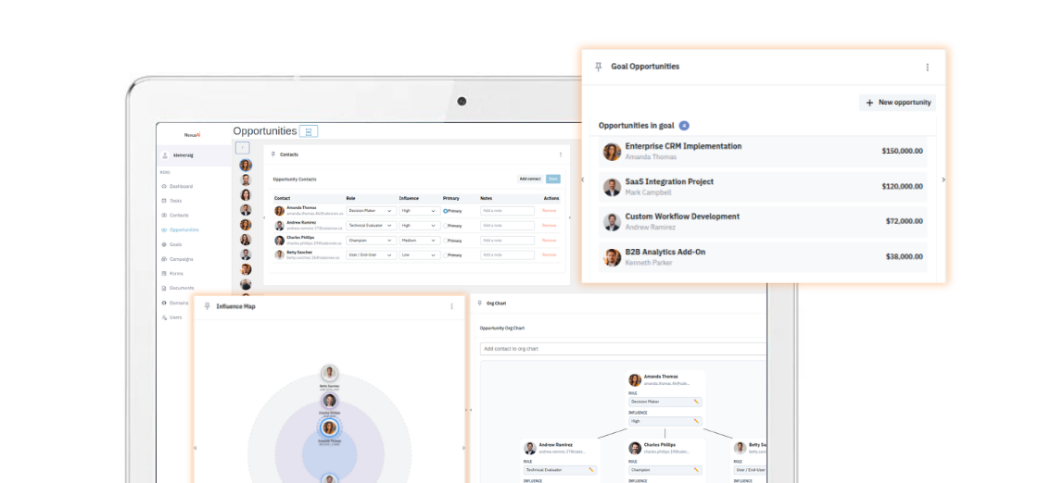
Task: Edit Charles Phillips Champion role pencil
Action: pos(696,470)
